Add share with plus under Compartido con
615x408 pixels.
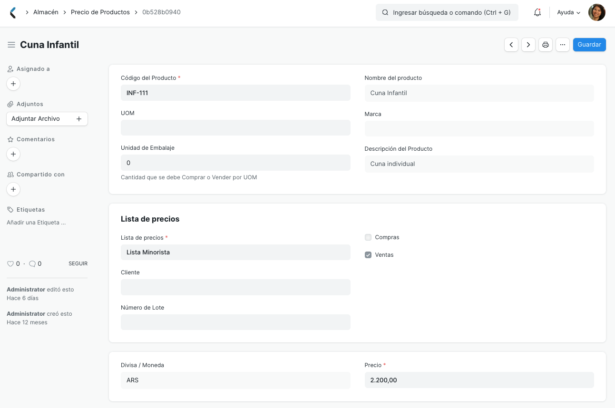pyautogui.click(x=13, y=189)
